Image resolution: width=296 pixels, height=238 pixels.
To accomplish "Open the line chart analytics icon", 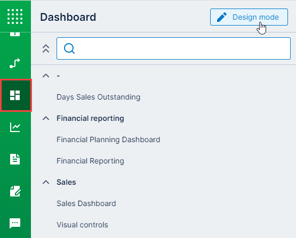I will click(x=15, y=127).
